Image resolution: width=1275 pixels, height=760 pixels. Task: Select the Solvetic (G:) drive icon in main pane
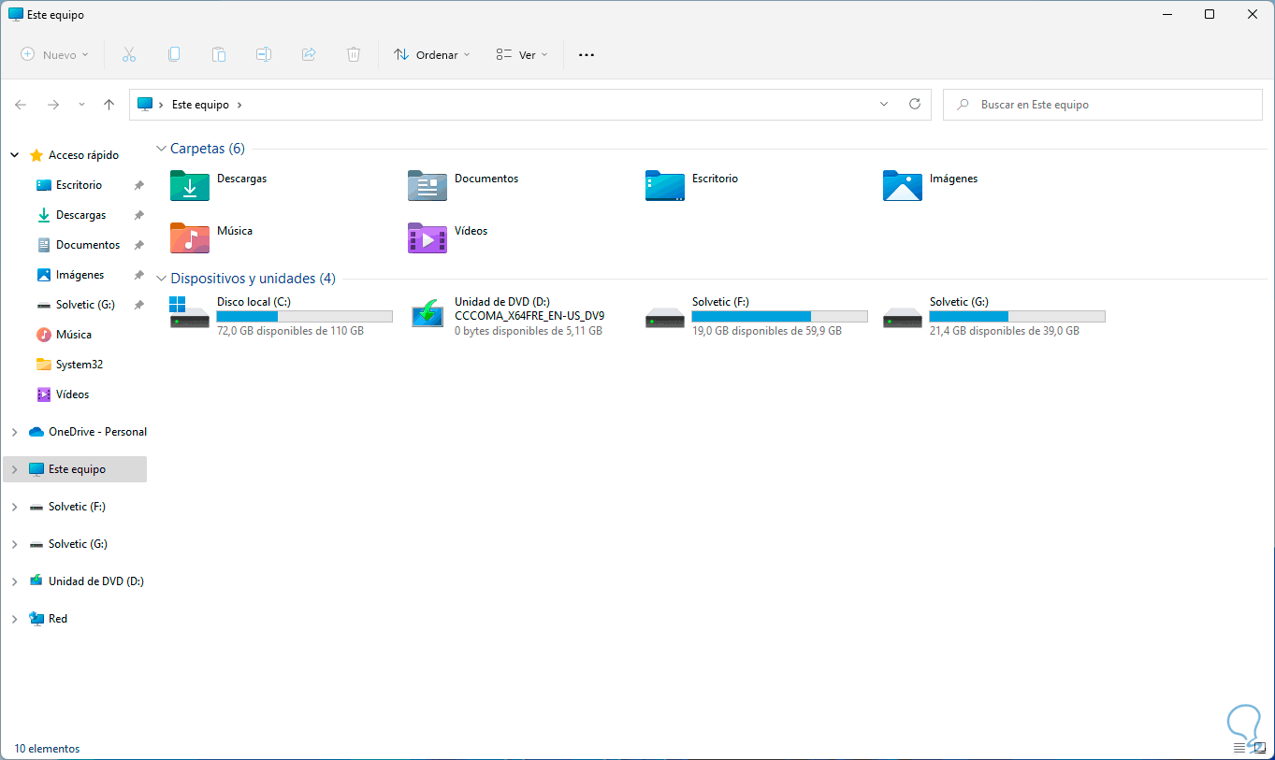(903, 318)
